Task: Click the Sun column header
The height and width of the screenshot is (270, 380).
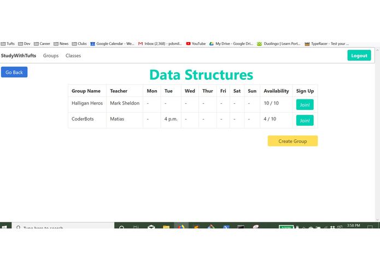Action: pos(252,91)
